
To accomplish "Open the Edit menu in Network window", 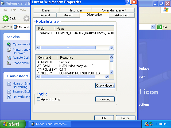I will coord(13,10).
